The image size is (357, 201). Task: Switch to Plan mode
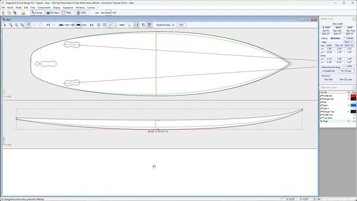pos(67,13)
